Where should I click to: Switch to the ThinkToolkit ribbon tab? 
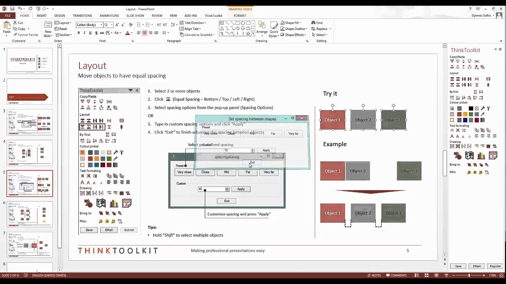tap(213, 16)
